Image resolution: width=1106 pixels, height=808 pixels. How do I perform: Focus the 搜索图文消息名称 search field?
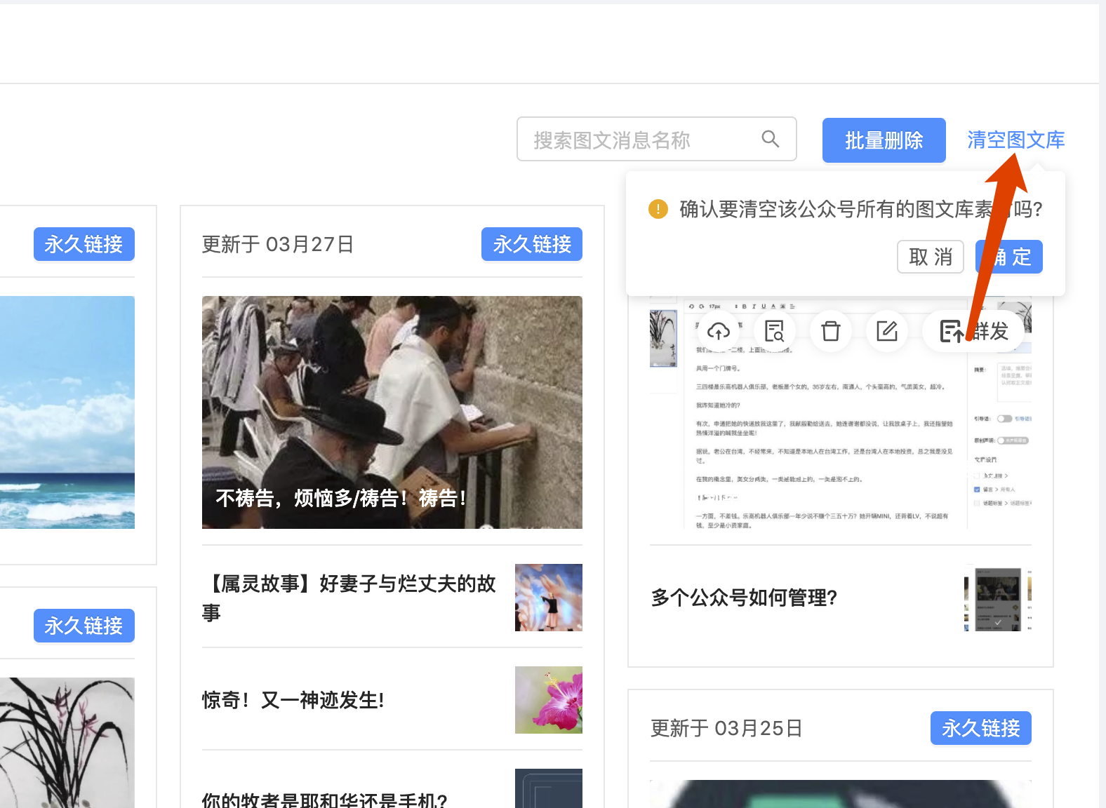[x=656, y=139]
